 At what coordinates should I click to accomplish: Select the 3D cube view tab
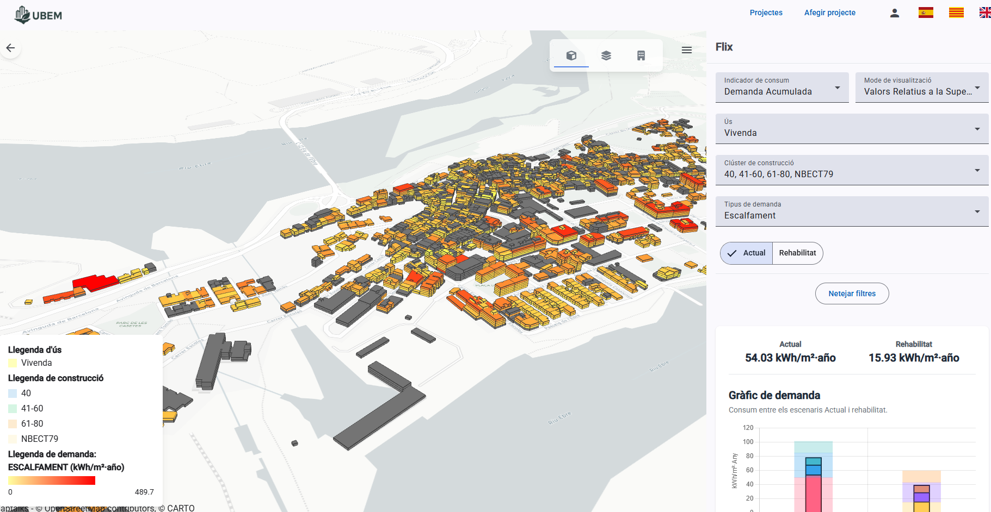[571, 55]
